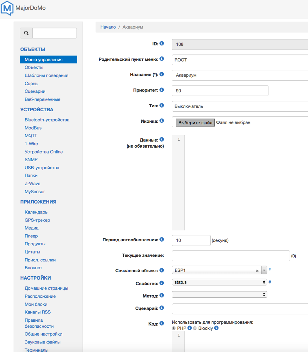The width and height of the screenshot is (308, 352).
Task: Click info icon next to Связанный объект
Action: (x=162, y=270)
